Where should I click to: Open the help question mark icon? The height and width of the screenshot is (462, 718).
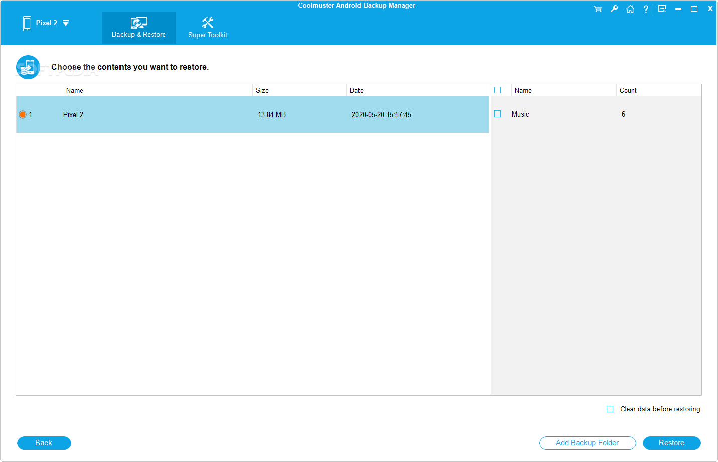(x=646, y=9)
